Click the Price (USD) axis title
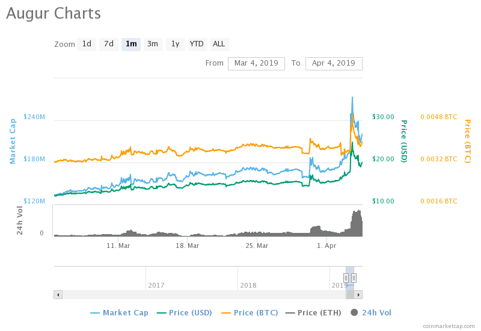481x331 pixels. point(404,141)
